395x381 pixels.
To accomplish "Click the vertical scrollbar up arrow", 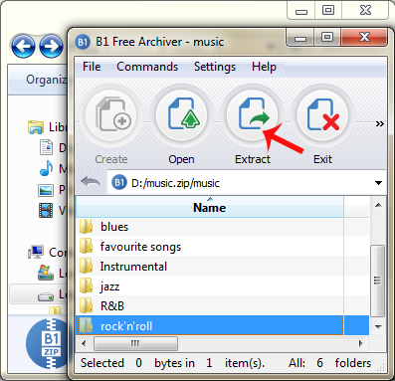I will coord(378,206).
